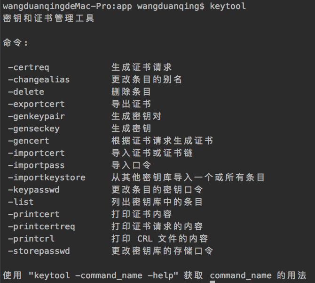Image resolution: width=315 pixels, height=283 pixels.
Task: Click the terminal cursor block at bottom
Action: [213, 282]
